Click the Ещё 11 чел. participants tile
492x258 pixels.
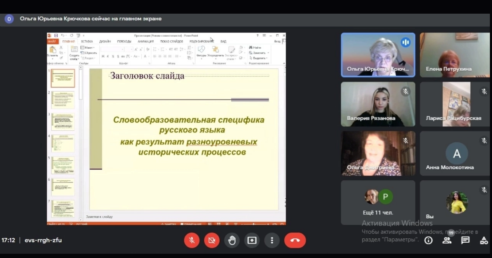pyautogui.click(x=378, y=202)
